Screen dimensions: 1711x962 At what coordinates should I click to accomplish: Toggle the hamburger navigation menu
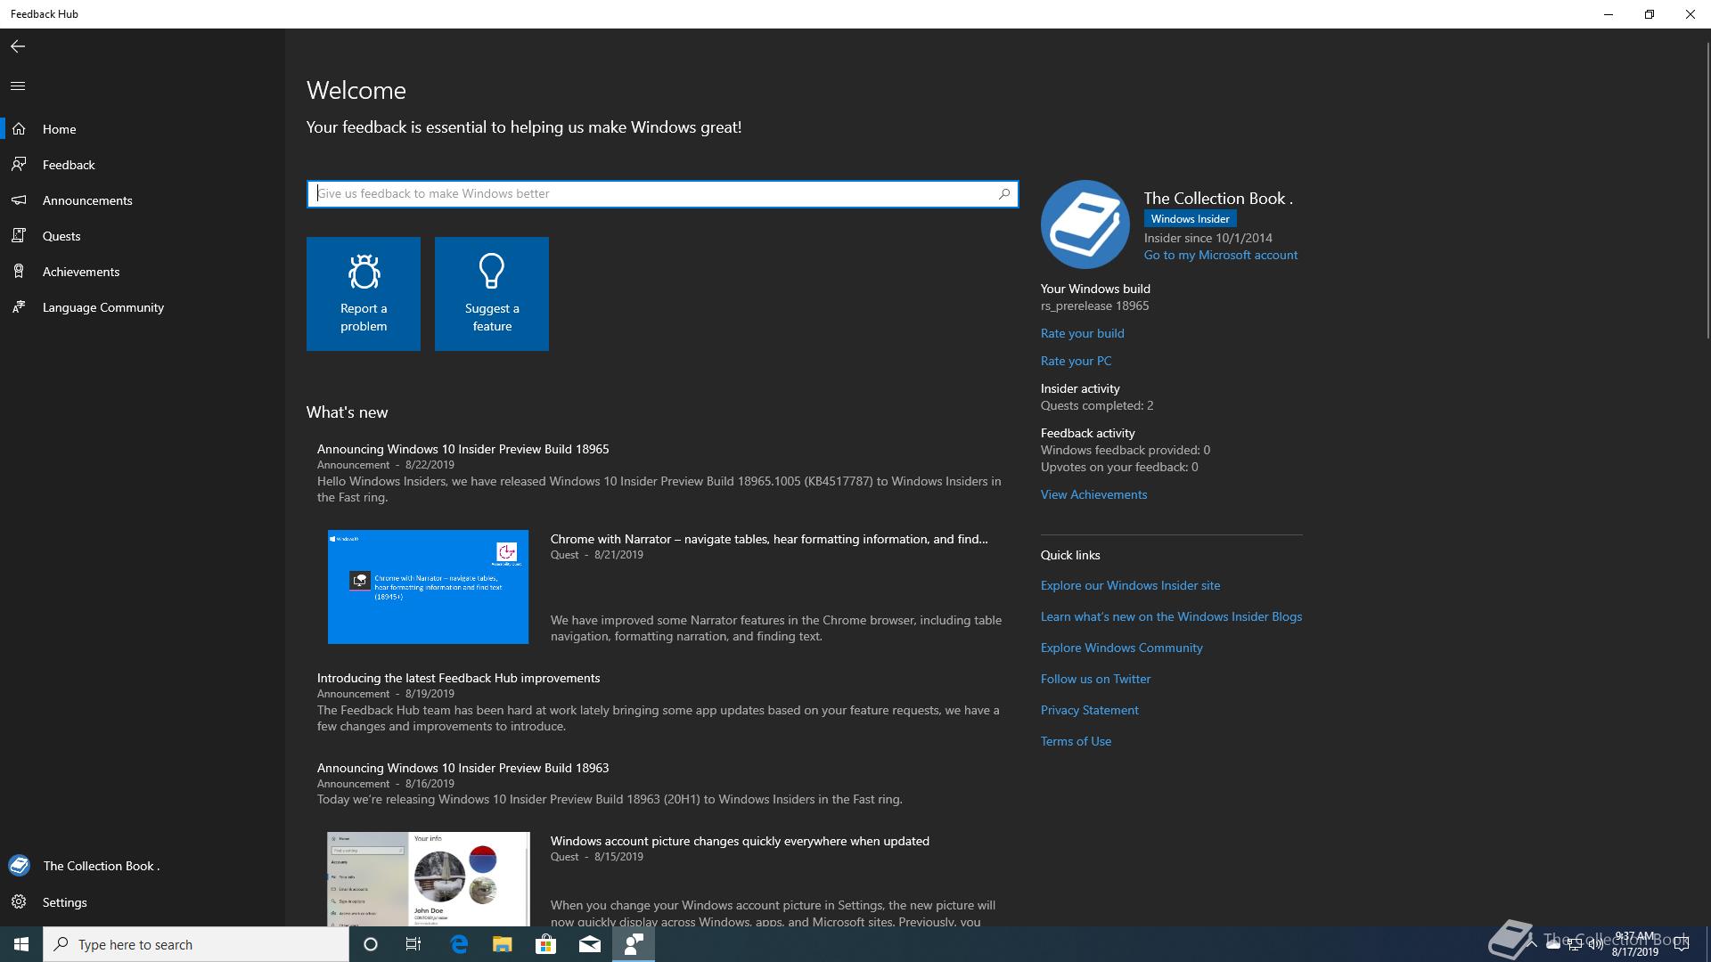tap(18, 86)
